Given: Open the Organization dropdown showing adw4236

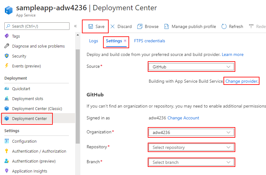Looking at the screenshot, I should pos(192,132).
